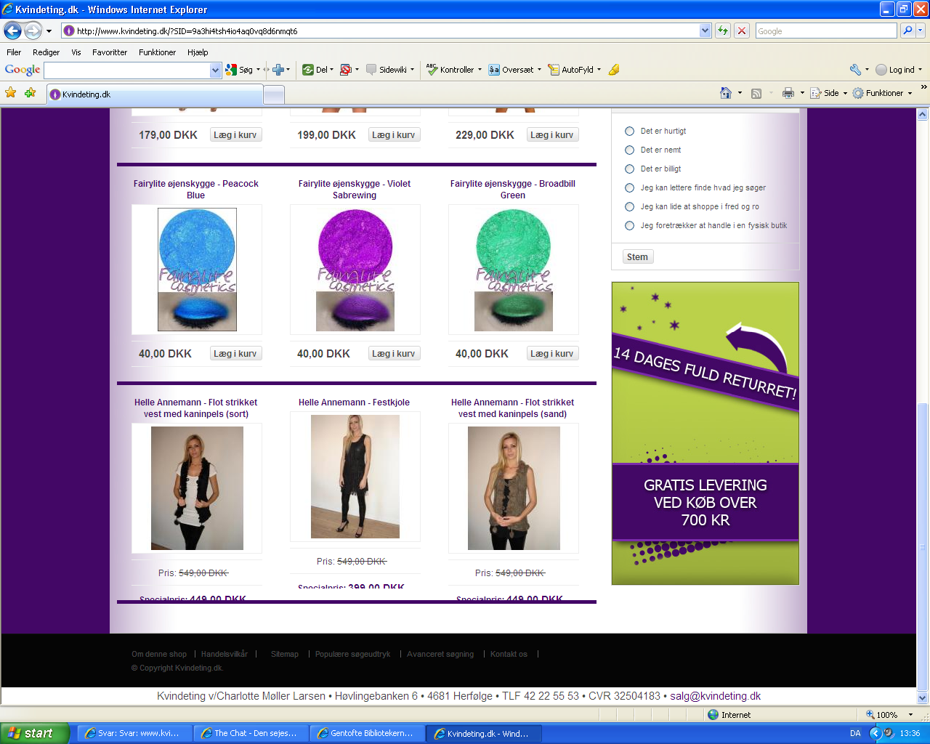The height and width of the screenshot is (744, 930).
Task: Select the 'Det er hurtigt' radio option
Action: click(630, 132)
